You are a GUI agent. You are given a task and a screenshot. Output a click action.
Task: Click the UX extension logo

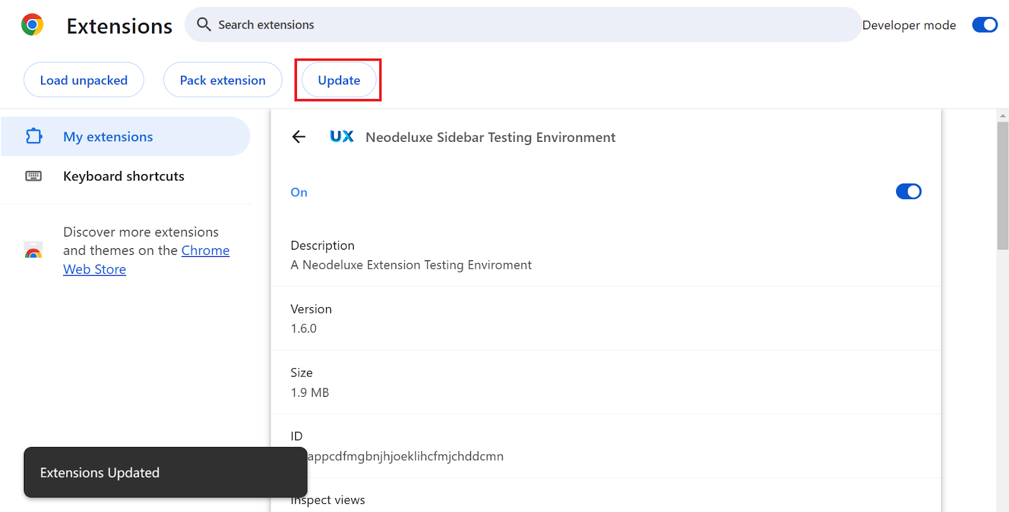click(342, 137)
